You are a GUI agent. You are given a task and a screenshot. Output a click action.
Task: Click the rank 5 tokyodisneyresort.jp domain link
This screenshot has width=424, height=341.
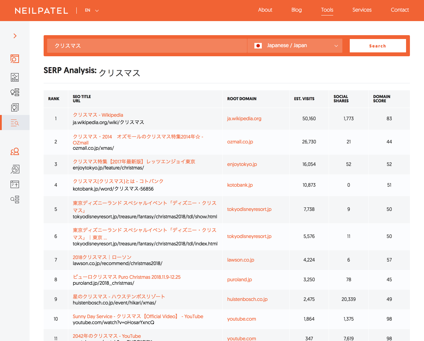pyautogui.click(x=249, y=209)
